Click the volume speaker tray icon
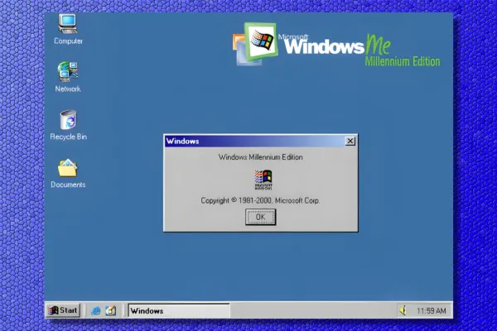Screen dimensions: 497x331 (403, 310)
